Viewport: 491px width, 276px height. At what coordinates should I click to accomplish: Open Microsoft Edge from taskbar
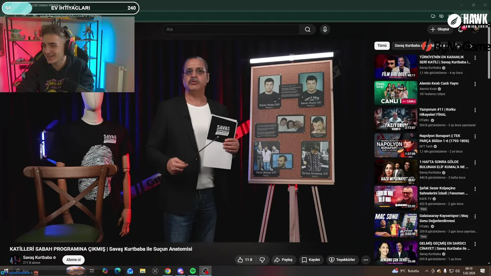tap(117, 271)
